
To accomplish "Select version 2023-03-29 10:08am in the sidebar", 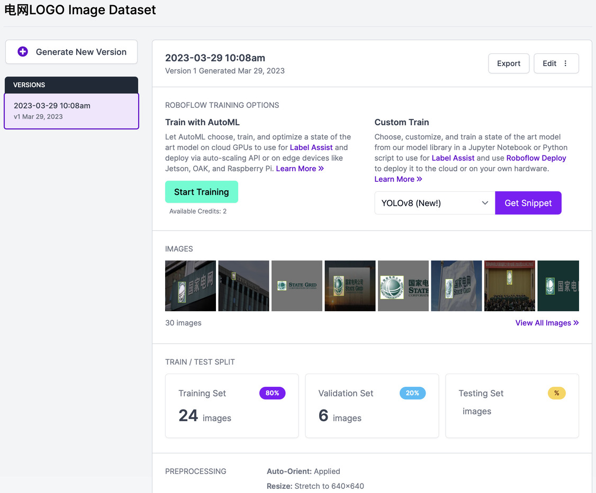I will pyautogui.click(x=71, y=111).
